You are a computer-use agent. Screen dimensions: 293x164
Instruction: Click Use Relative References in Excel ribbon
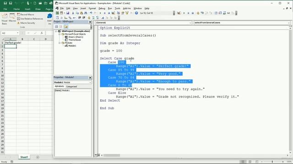(30, 19)
